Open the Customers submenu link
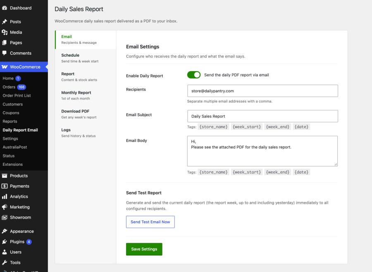The image size is (372, 272). point(12,104)
